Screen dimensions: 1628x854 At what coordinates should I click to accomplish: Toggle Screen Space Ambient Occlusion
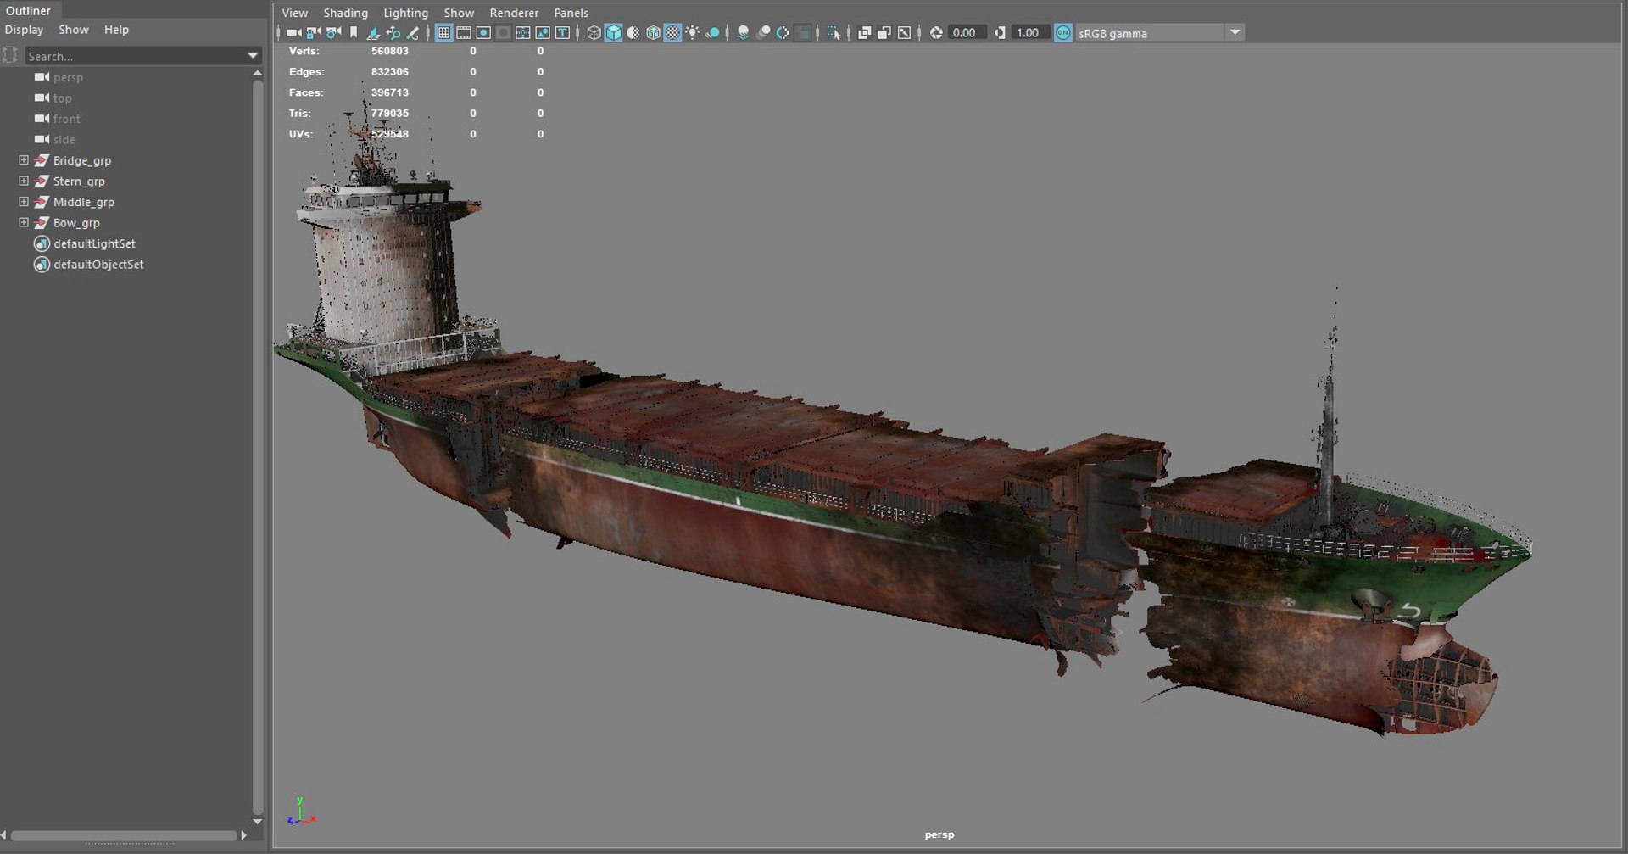tap(743, 32)
